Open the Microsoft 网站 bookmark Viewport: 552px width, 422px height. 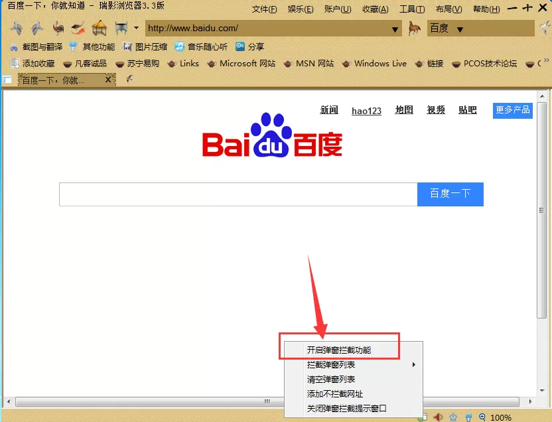point(241,64)
